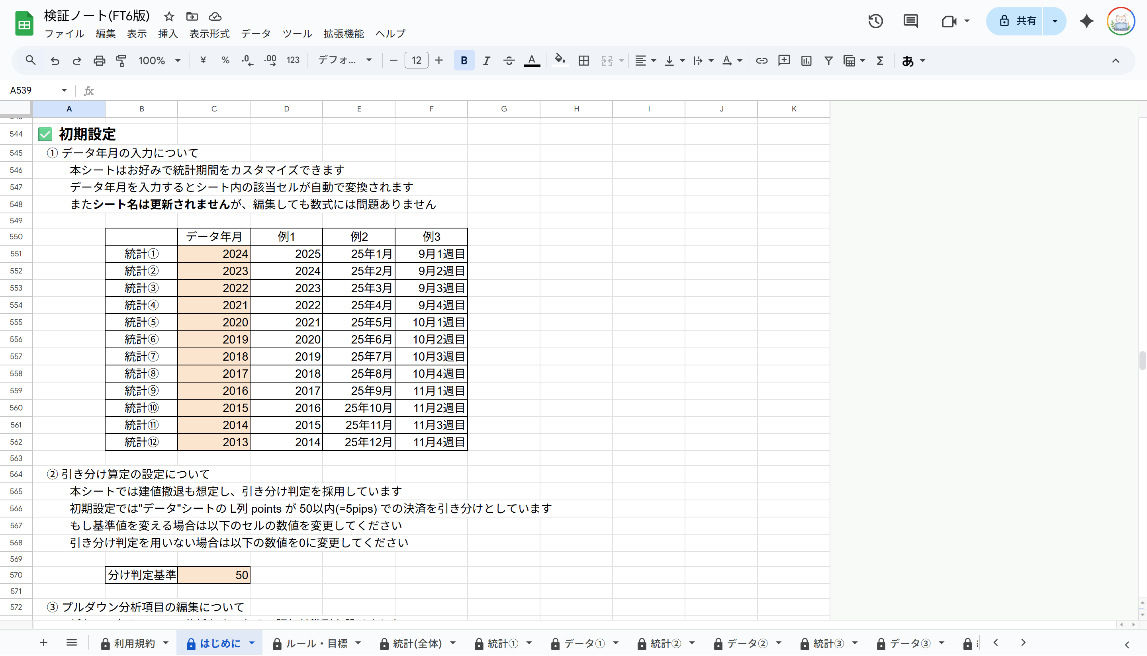This screenshot has height=656, width=1147.
Task: Toggle bold formatting button
Action: 464,61
